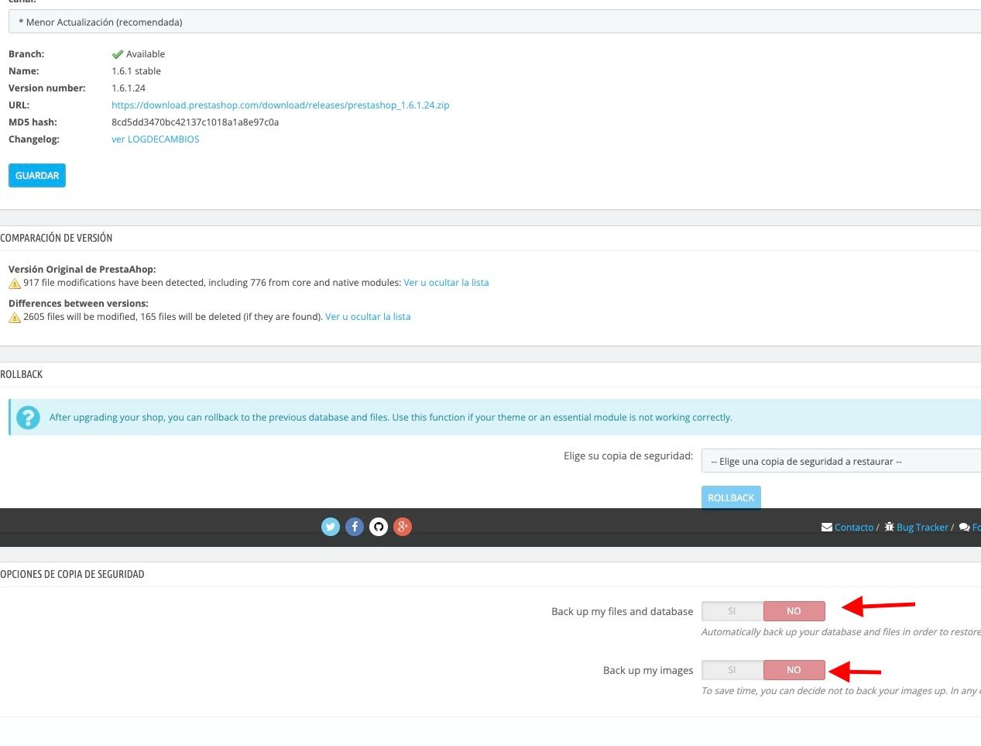
Task: Click warning icon beside 917 file modifications
Action: coord(15,284)
